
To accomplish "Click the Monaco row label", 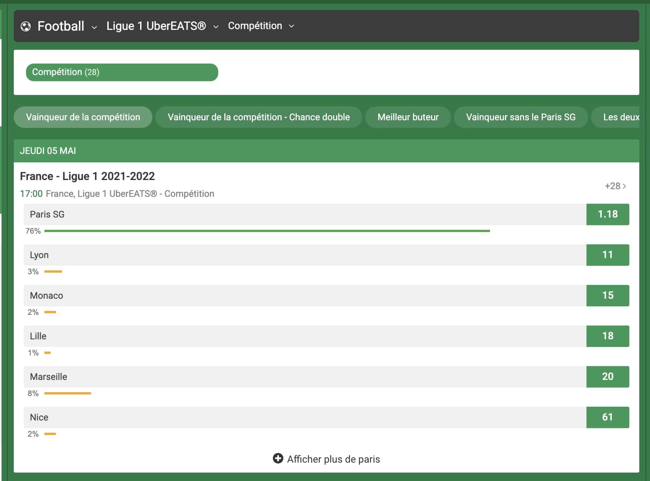I will tap(46, 296).
